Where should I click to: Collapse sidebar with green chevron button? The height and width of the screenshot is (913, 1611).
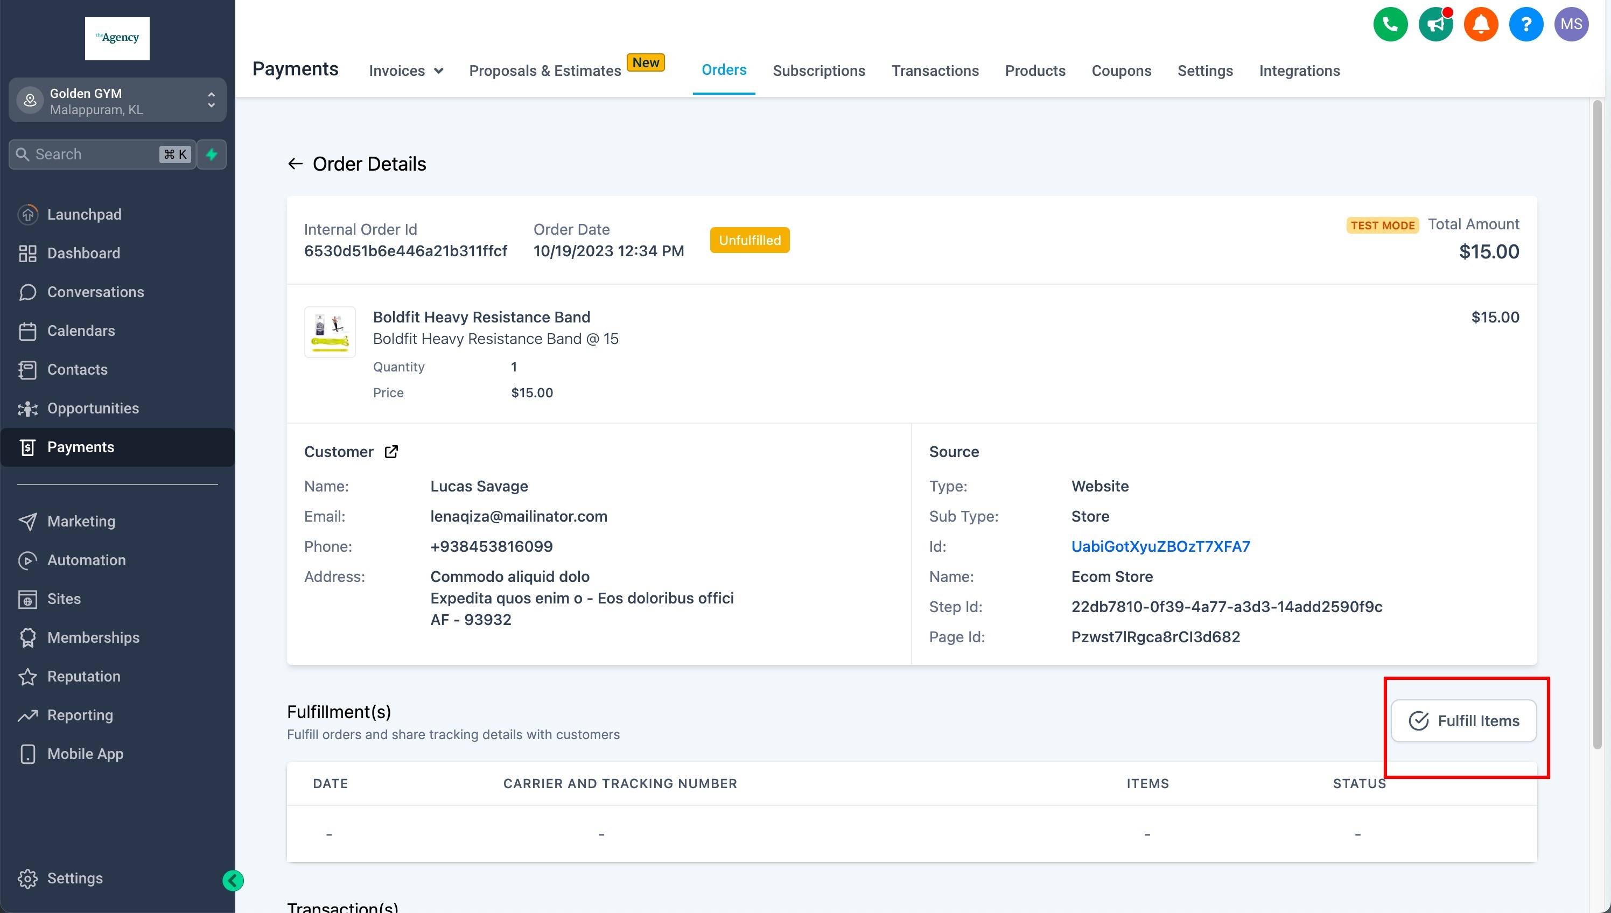233,880
